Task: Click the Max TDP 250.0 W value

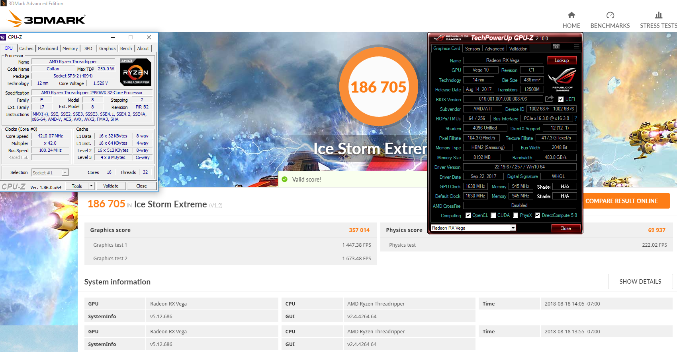Action: (x=106, y=69)
